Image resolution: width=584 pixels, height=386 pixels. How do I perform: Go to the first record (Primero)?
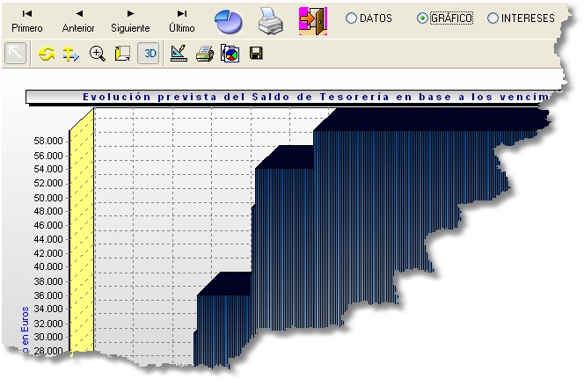pyautogui.click(x=26, y=22)
